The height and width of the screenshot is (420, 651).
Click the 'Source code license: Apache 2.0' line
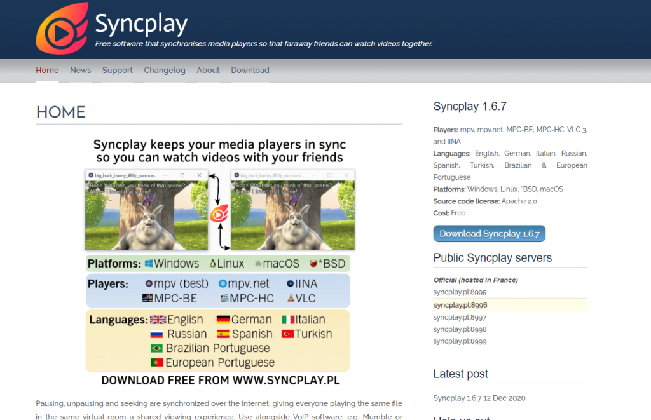point(485,201)
